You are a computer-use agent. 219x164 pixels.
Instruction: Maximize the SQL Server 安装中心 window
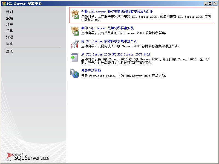(210, 4)
